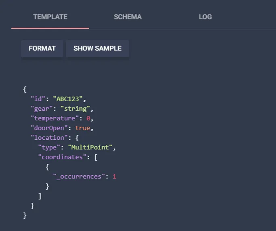Click the closing square bracket of coordinates
Image resolution: width=276 pixels, height=231 pixels.
coord(40,196)
